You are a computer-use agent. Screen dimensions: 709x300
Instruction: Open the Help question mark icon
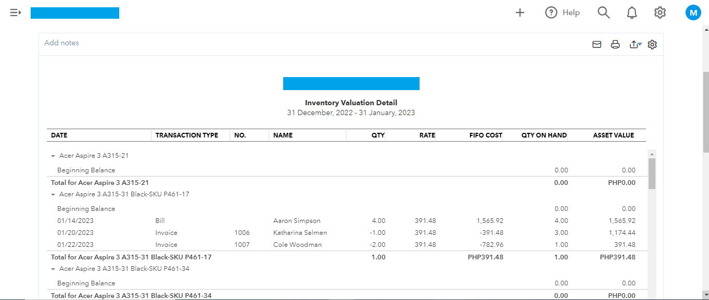(x=551, y=12)
